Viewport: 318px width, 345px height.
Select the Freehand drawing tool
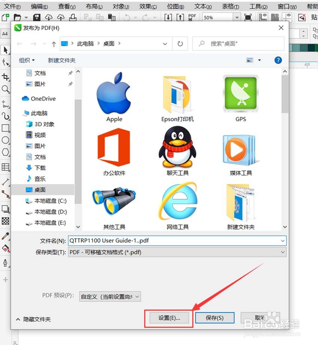click(6, 104)
